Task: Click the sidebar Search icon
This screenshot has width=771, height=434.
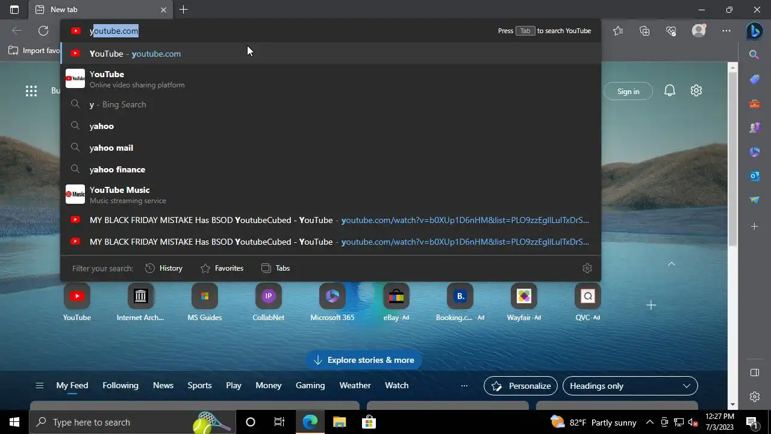Action: [754, 55]
